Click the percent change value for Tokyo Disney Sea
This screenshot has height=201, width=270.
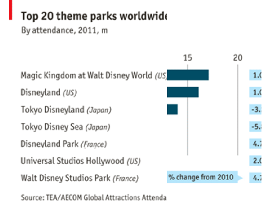(255, 127)
